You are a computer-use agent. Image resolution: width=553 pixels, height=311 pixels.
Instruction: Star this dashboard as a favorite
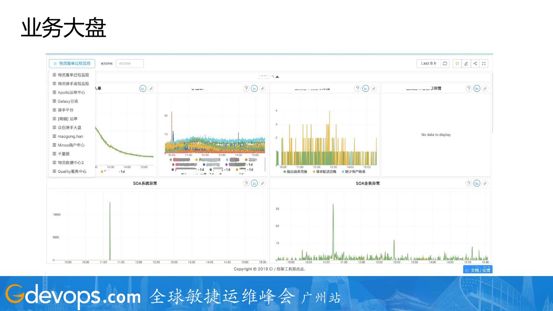pos(457,63)
